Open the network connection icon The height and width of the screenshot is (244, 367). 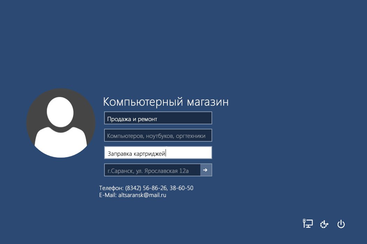pyautogui.click(x=308, y=224)
